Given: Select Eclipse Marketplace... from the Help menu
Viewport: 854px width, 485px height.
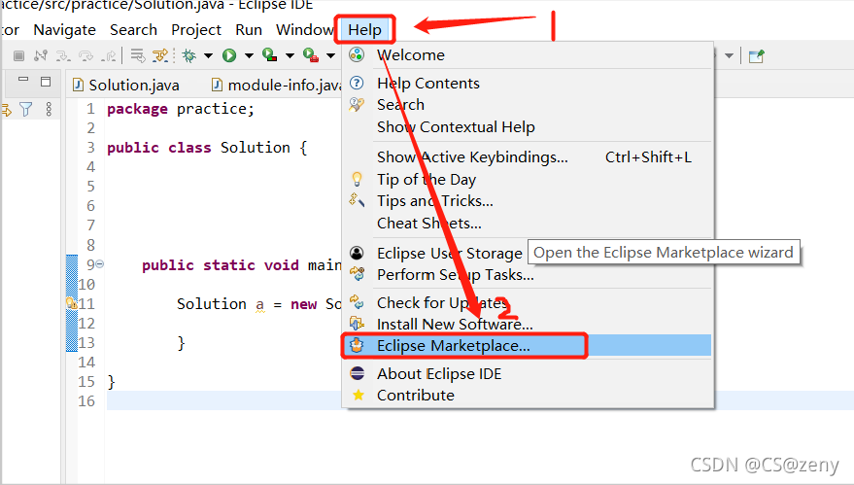Looking at the screenshot, I should click(453, 345).
